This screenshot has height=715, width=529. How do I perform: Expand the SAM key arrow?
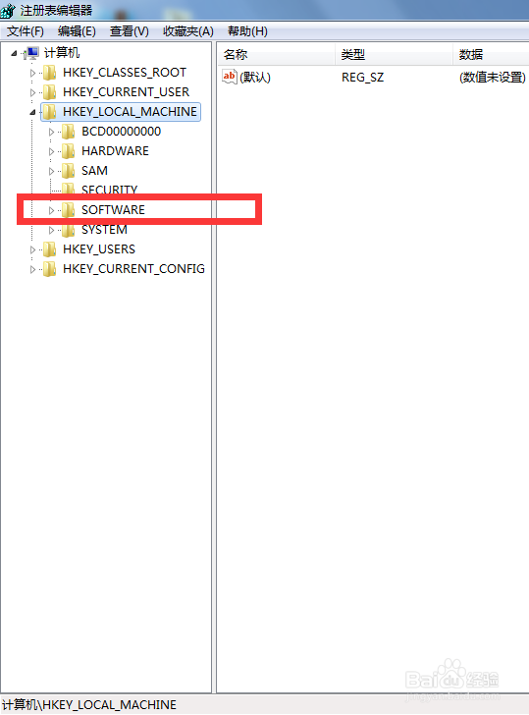coord(51,171)
